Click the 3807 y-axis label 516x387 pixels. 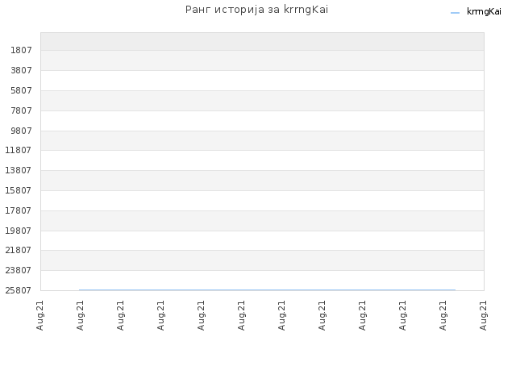21,70
